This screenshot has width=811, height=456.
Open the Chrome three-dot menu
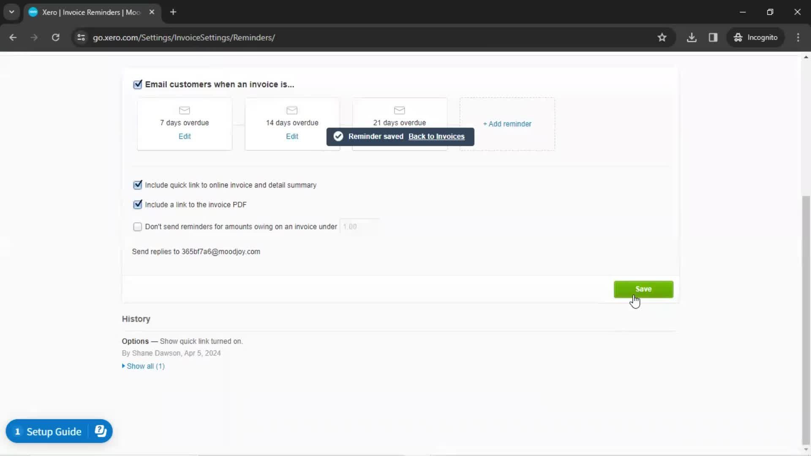click(798, 38)
